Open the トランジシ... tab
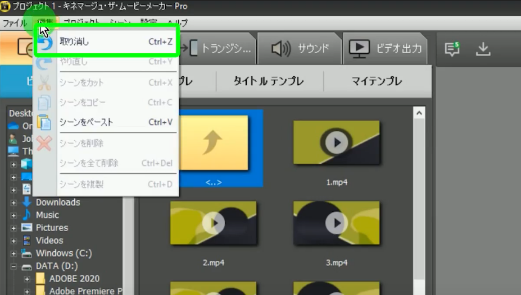The width and height of the screenshot is (521, 295). click(x=219, y=48)
